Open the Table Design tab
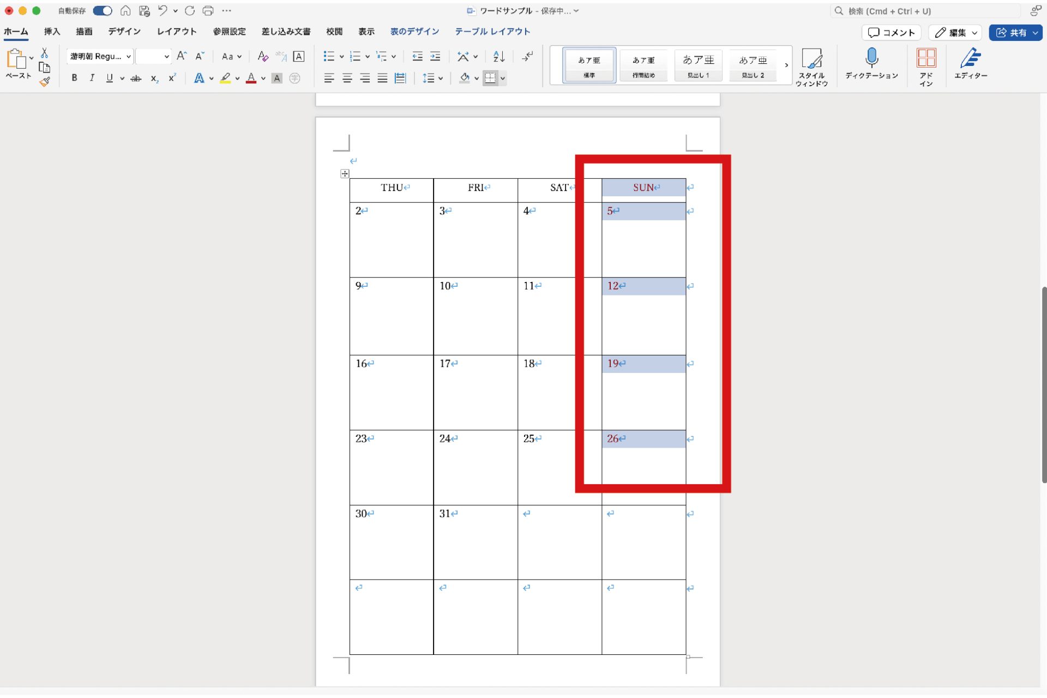Viewport: 1047px width, 698px height. 414,31
